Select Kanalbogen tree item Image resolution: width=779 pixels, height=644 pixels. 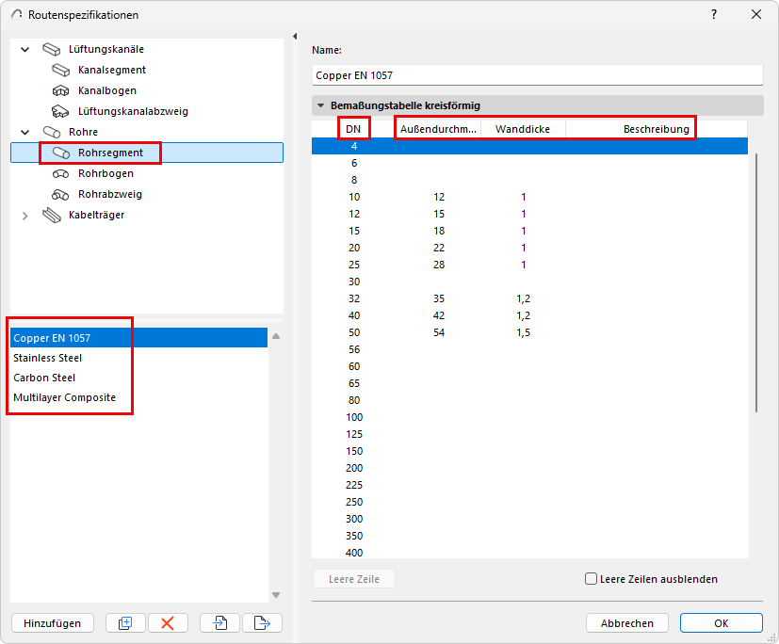[106, 91]
